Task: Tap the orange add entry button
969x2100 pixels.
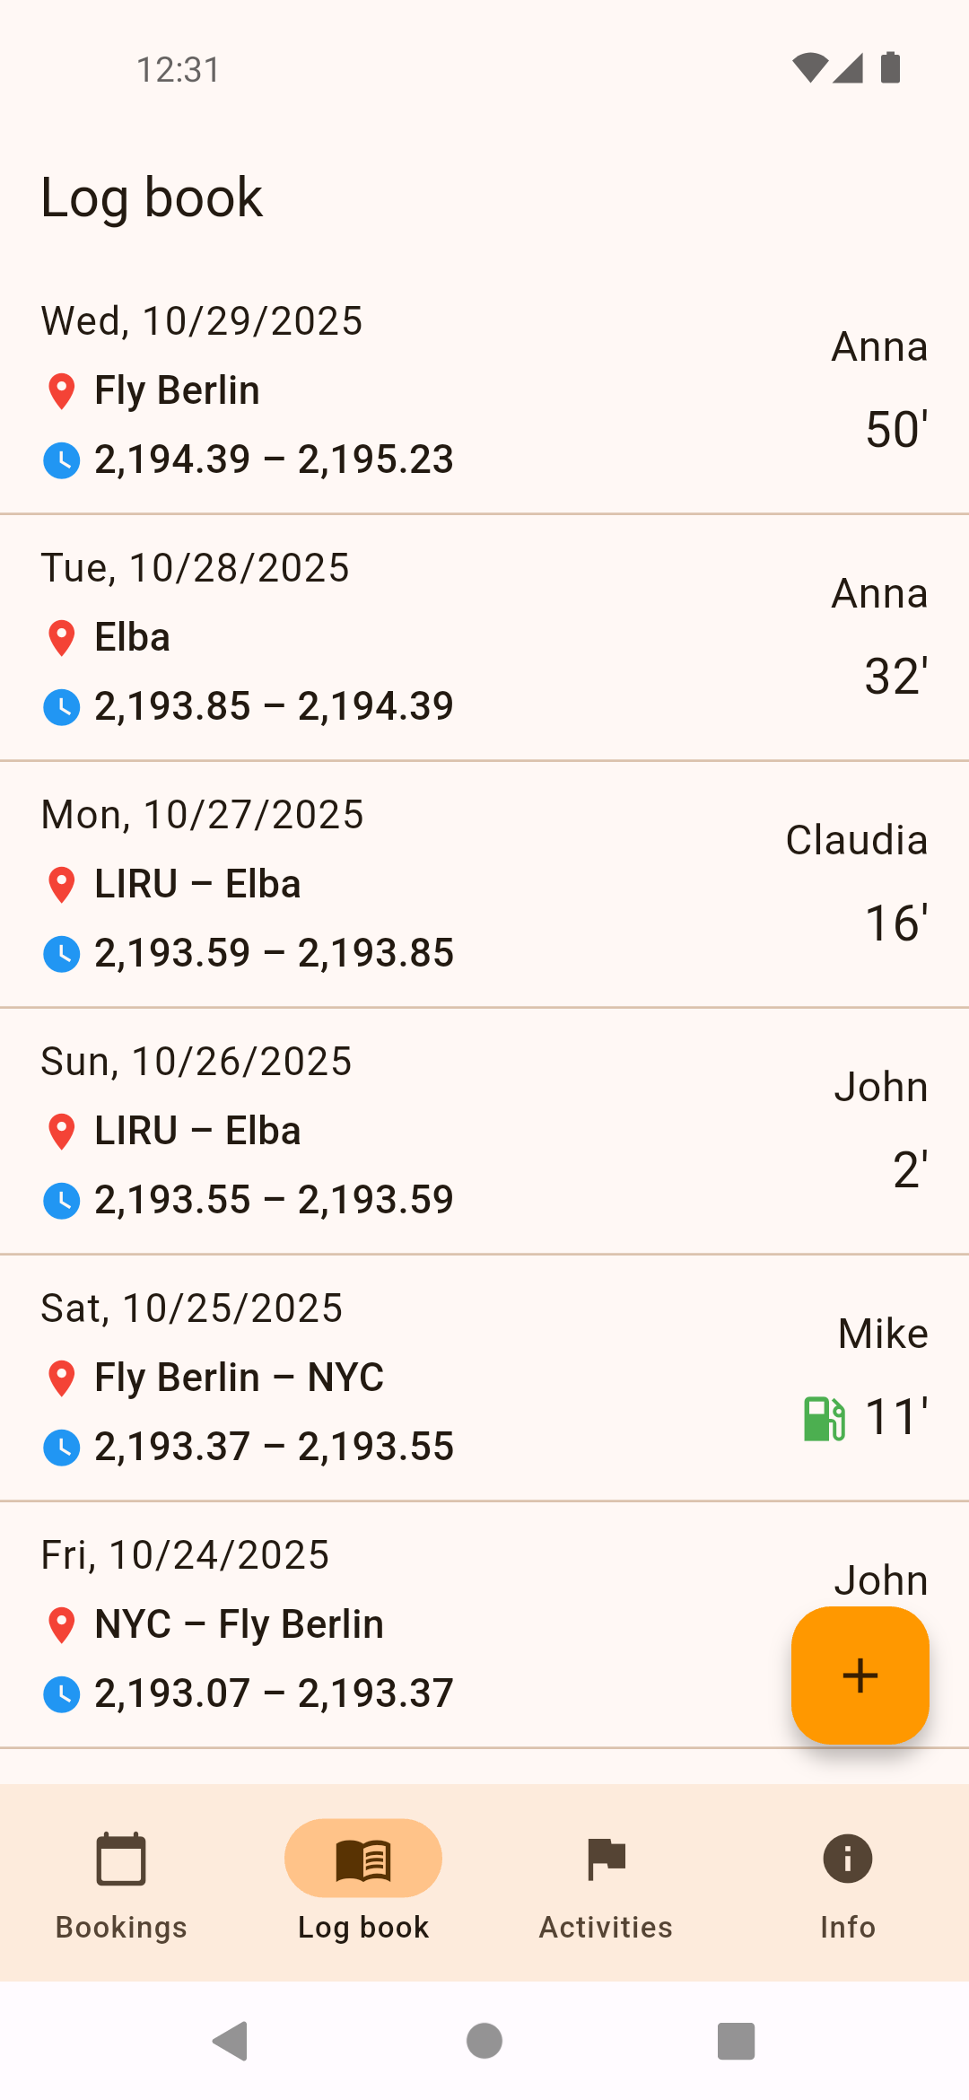Action: [x=860, y=1675]
